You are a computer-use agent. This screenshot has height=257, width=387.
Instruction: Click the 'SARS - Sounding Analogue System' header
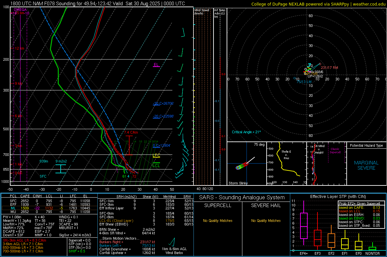242,198
